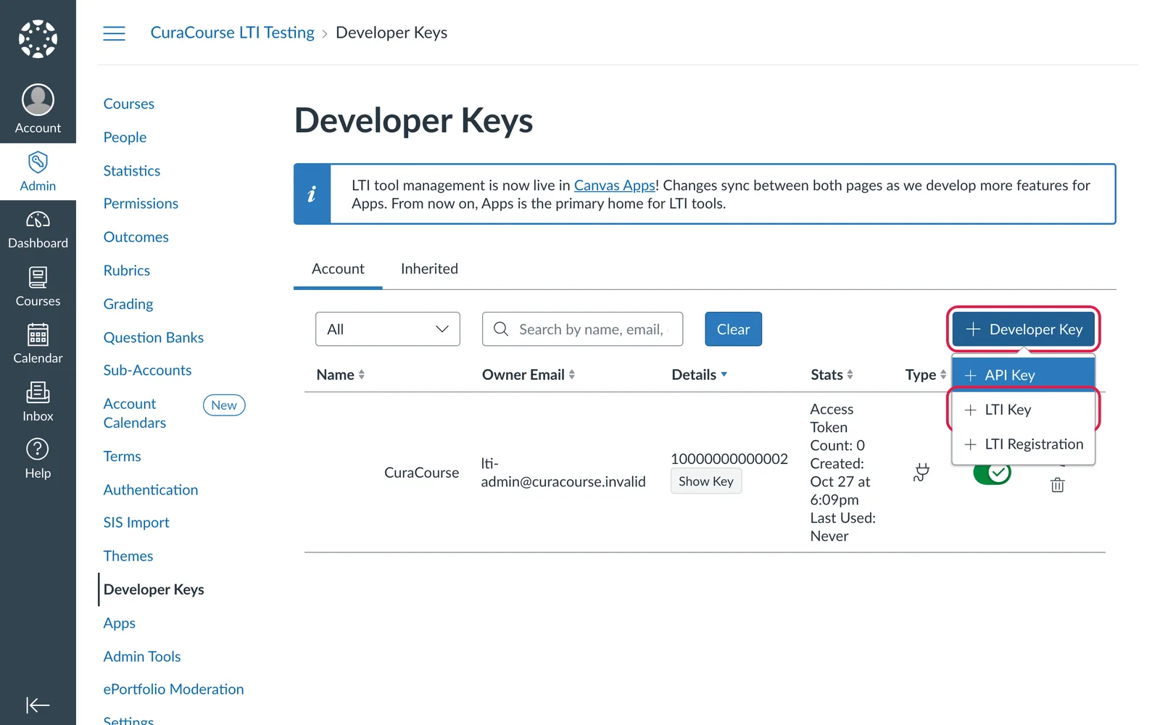This screenshot has height=725, width=1160.
Task: Click the search magnifier icon
Action: click(x=501, y=329)
